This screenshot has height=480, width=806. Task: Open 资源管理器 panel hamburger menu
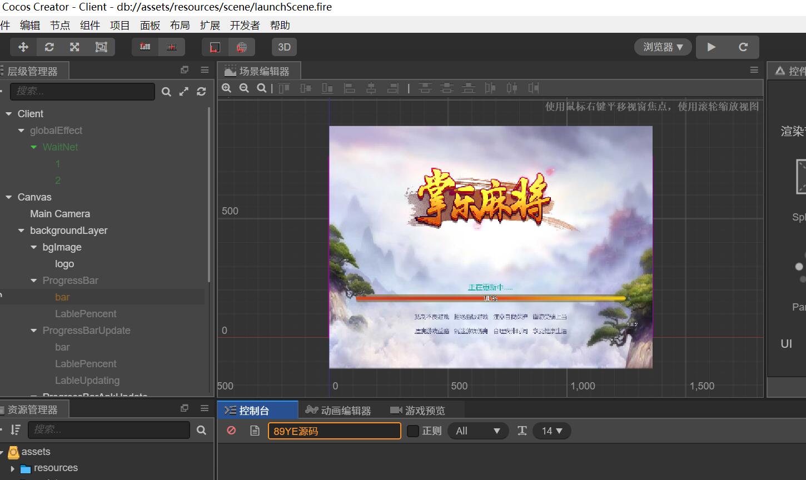pos(205,408)
